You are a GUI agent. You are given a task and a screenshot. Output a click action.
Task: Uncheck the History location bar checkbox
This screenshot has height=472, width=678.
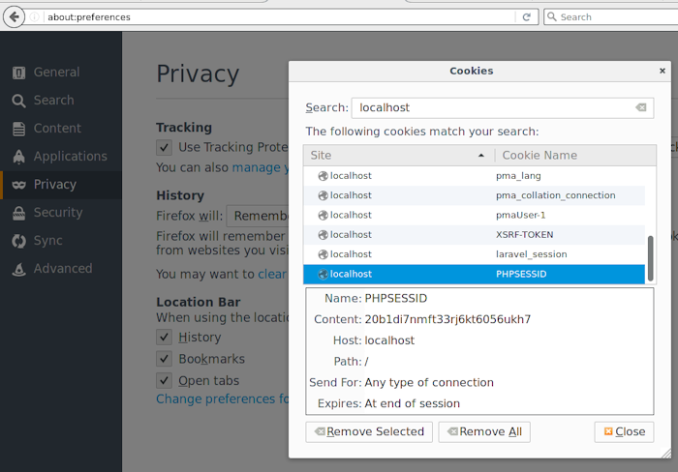coord(165,338)
